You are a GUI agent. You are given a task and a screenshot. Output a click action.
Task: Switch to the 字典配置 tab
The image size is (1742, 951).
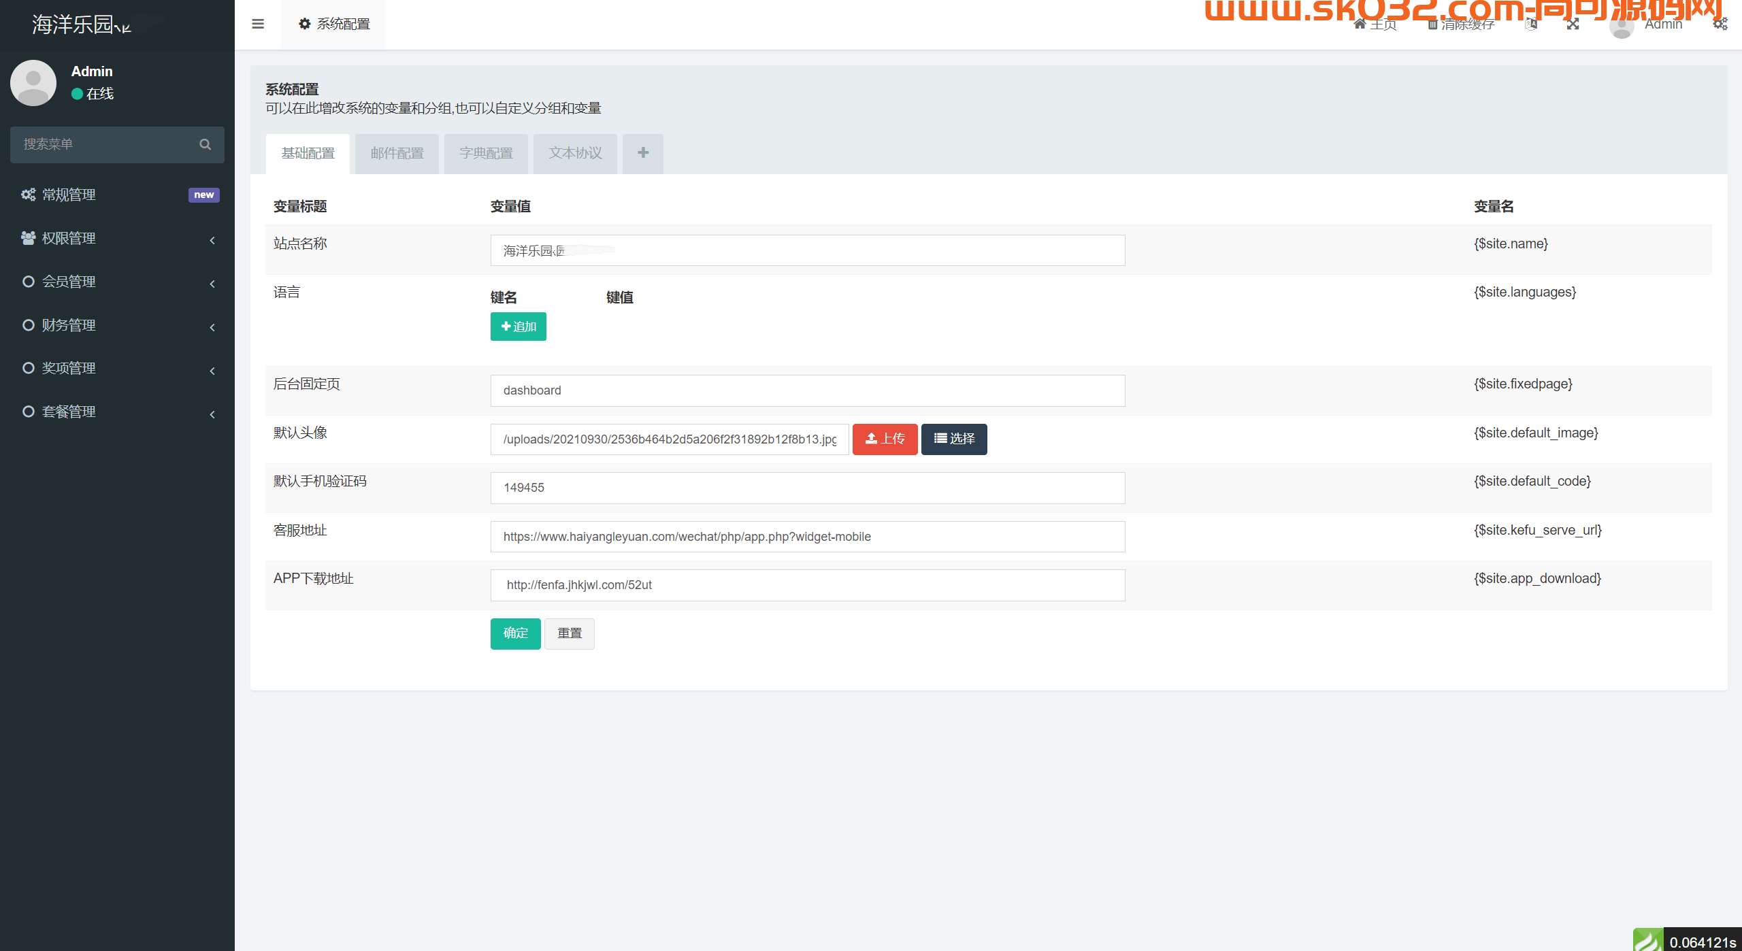point(486,152)
